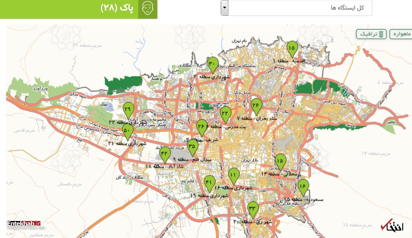Image resolution: width=412 pixels, height=238 pixels.
Task: Click marker 11 for Shahrdari Region 16
Action: (234, 176)
